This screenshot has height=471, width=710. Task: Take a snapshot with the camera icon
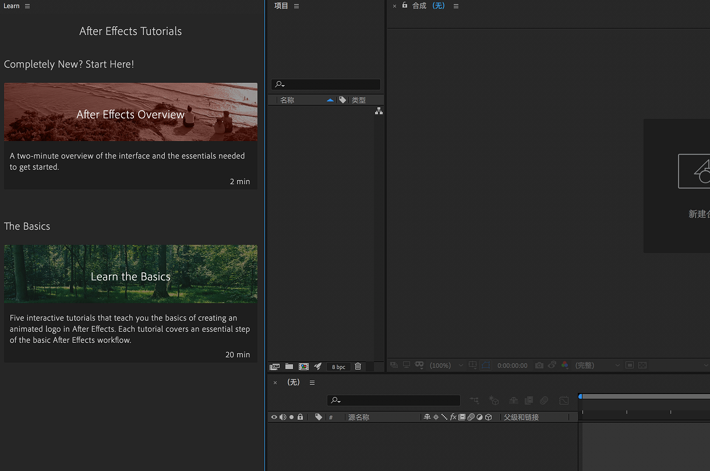point(539,365)
